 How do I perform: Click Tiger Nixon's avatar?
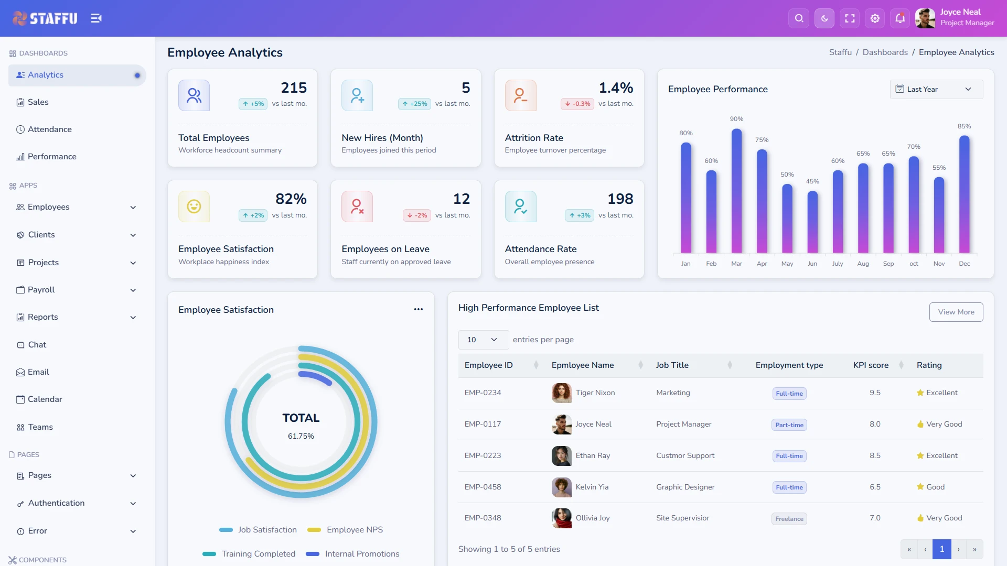click(561, 393)
